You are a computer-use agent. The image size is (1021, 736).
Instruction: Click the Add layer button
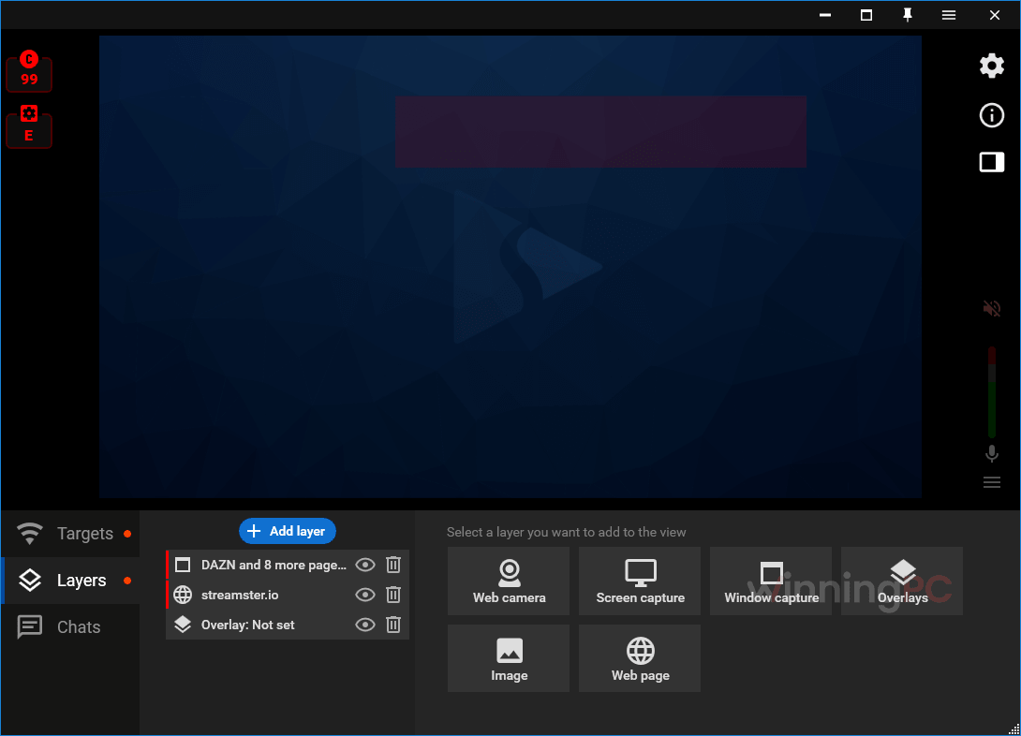(288, 531)
